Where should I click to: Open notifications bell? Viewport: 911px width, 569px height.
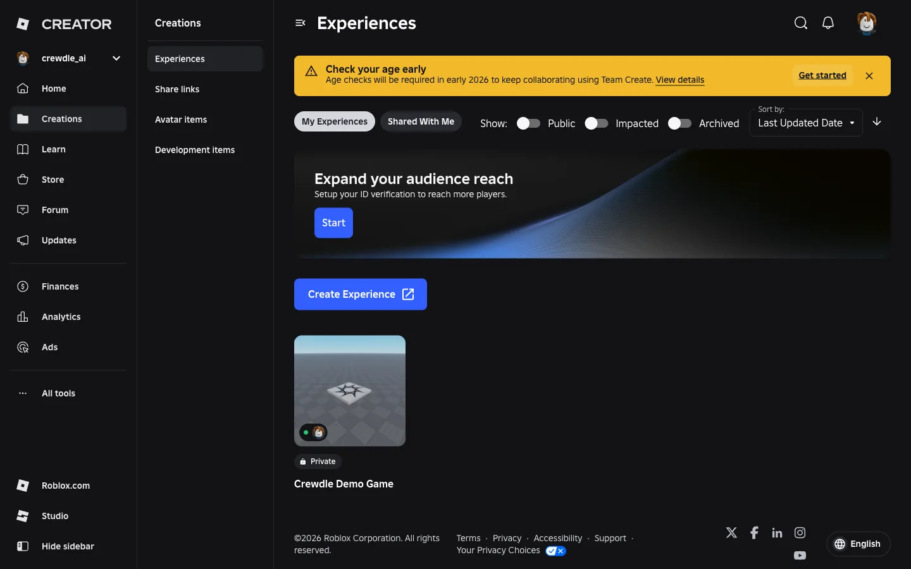pos(828,23)
